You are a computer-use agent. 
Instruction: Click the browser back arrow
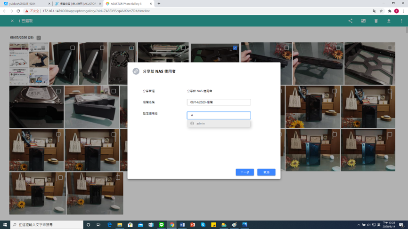pos(5,11)
